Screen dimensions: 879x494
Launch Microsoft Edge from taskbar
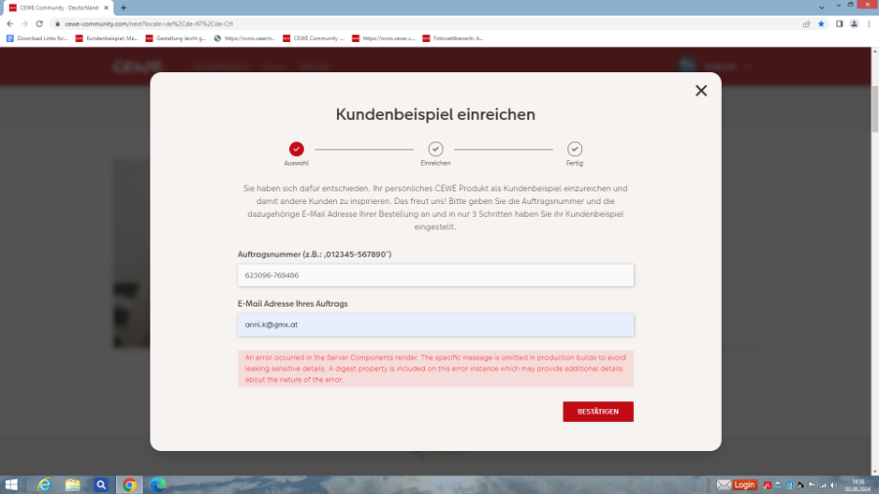tap(157, 485)
